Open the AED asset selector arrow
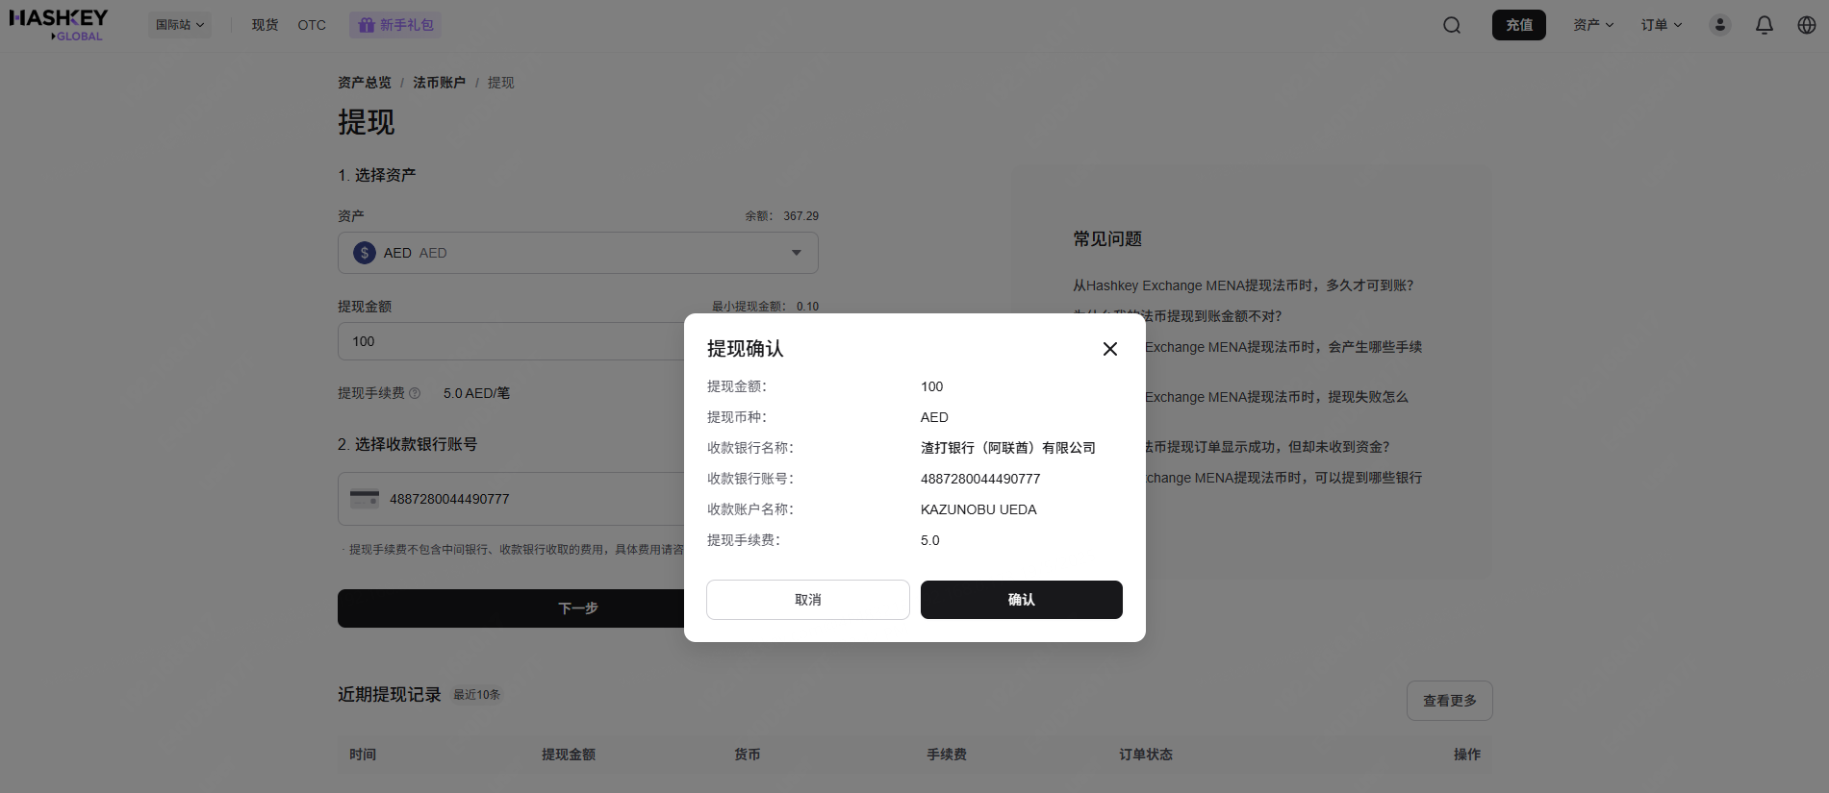Viewport: 1829px width, 793px height. pos(797,253)
